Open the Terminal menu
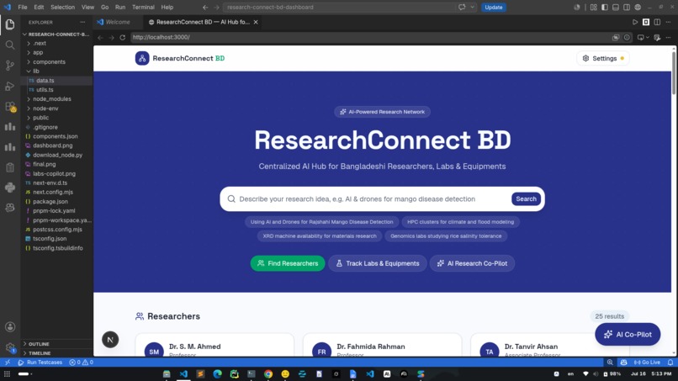The image size is (678, 381). click(143, 8)
